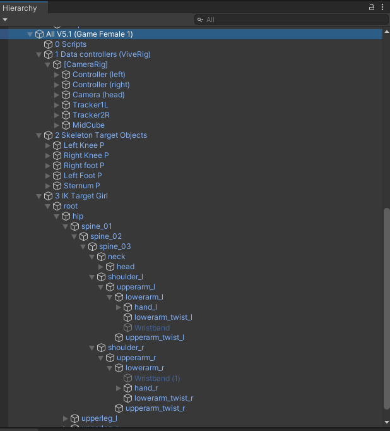
Task: Collapse 3 IK Target Girl
Action: [38, 197]
